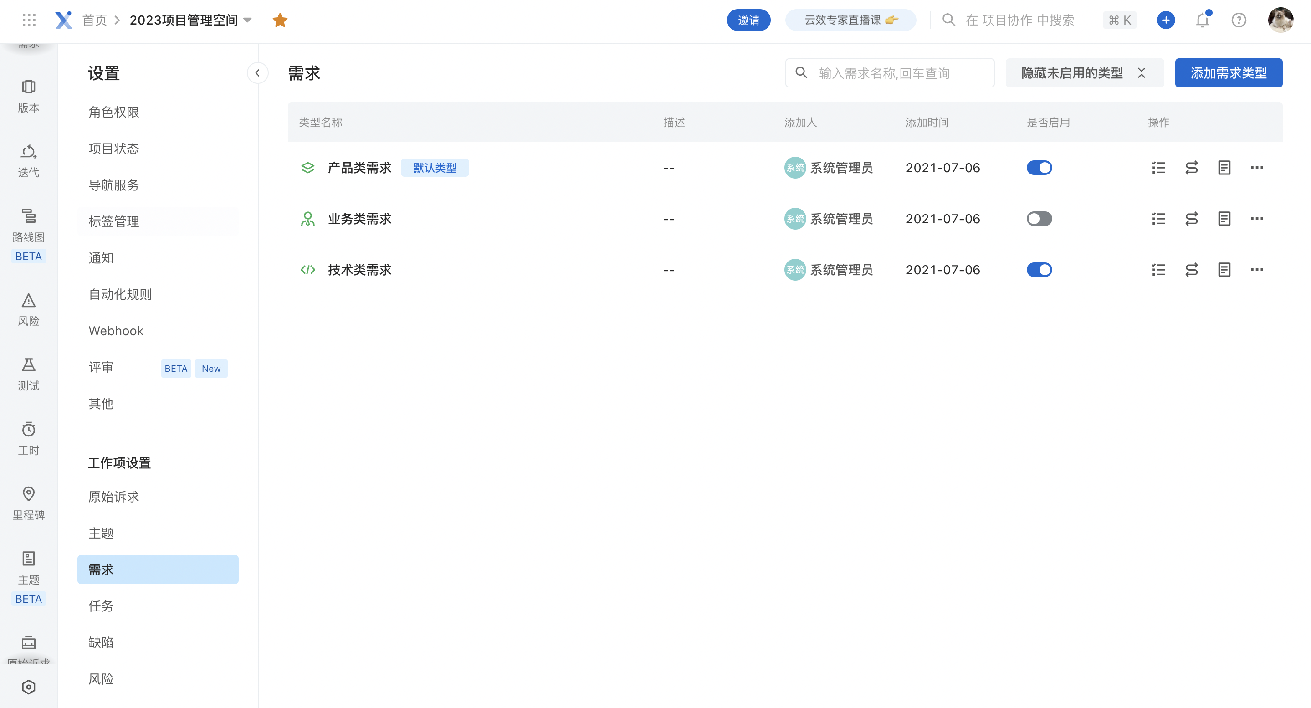Go to 首页 breadcrumb link
This screenshot has width=1311, height=708.
click(x=95, y=20)
